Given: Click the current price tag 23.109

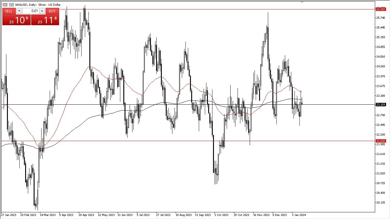Looking at the screenshot, I should pyautogui.click(x=381, y=104).
